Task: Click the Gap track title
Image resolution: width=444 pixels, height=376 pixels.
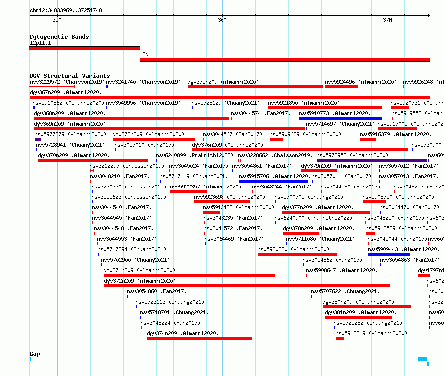Action: pyautogui.click(x=35, y=354)
